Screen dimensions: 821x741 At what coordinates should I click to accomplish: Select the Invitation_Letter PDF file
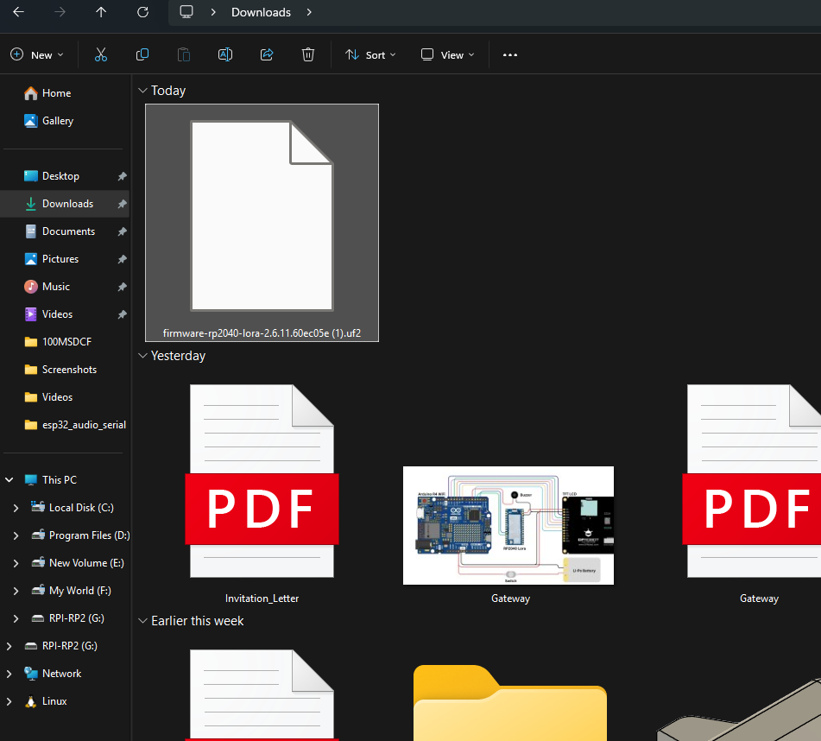pos(262,492)
